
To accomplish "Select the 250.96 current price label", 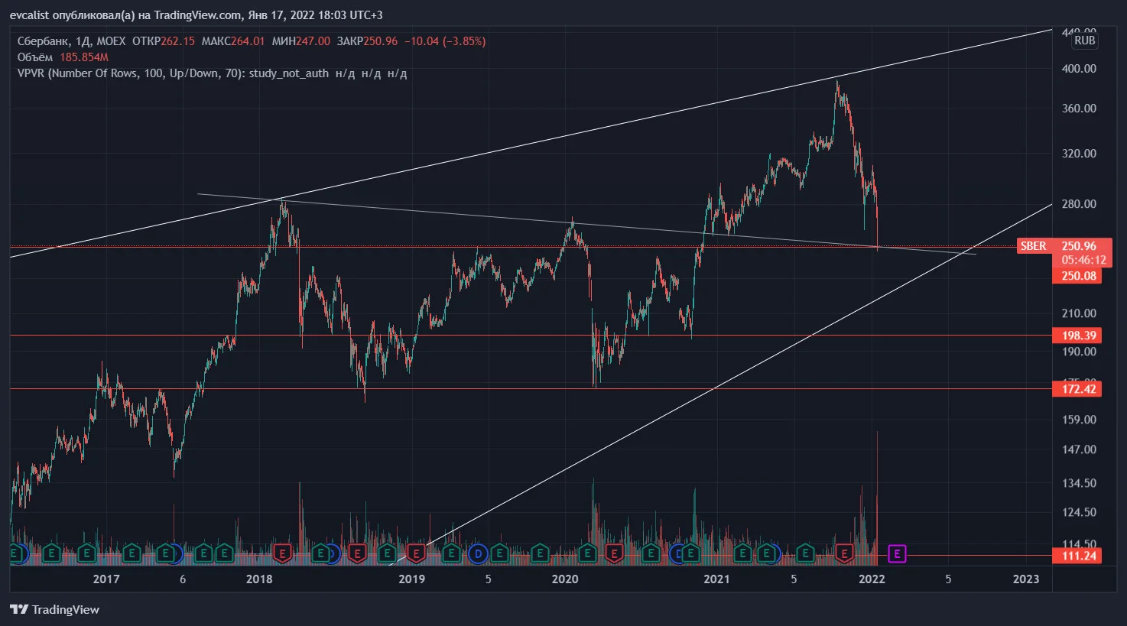I will (1079, 246).
